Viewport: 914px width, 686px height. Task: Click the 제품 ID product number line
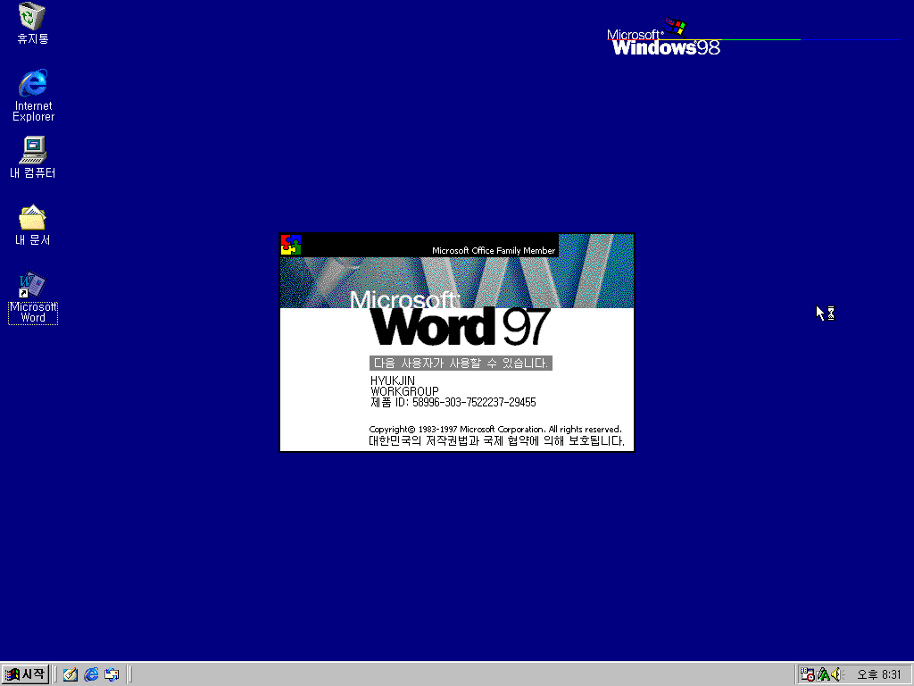[x=453, y=403]
